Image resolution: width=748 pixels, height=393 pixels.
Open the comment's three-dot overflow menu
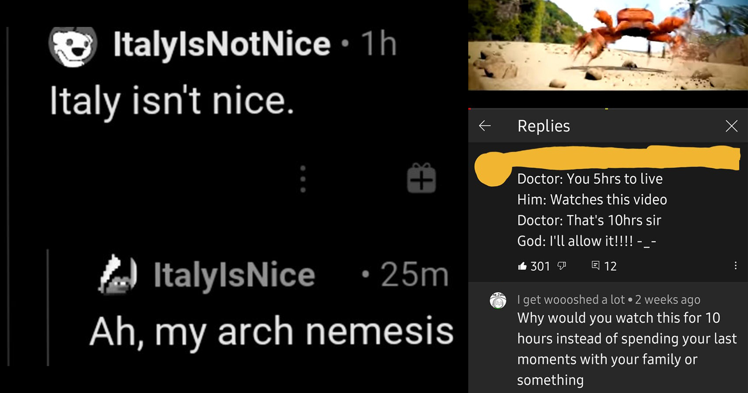[x=303, y=179]
